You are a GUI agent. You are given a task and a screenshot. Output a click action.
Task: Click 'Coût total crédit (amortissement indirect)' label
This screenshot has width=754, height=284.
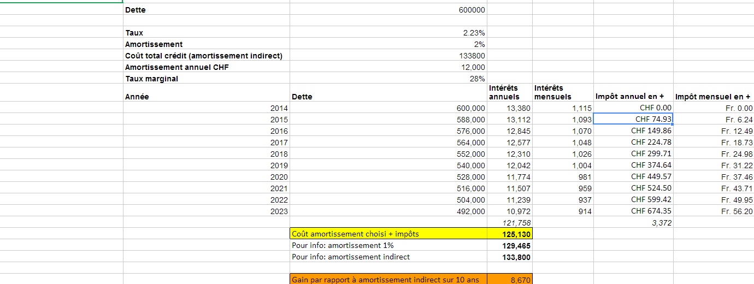coord(206,56)
